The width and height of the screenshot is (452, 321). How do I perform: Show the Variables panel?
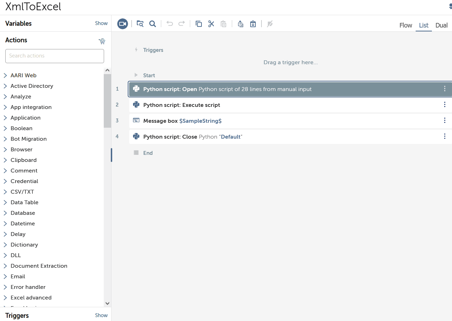click(x=101, y=23)
